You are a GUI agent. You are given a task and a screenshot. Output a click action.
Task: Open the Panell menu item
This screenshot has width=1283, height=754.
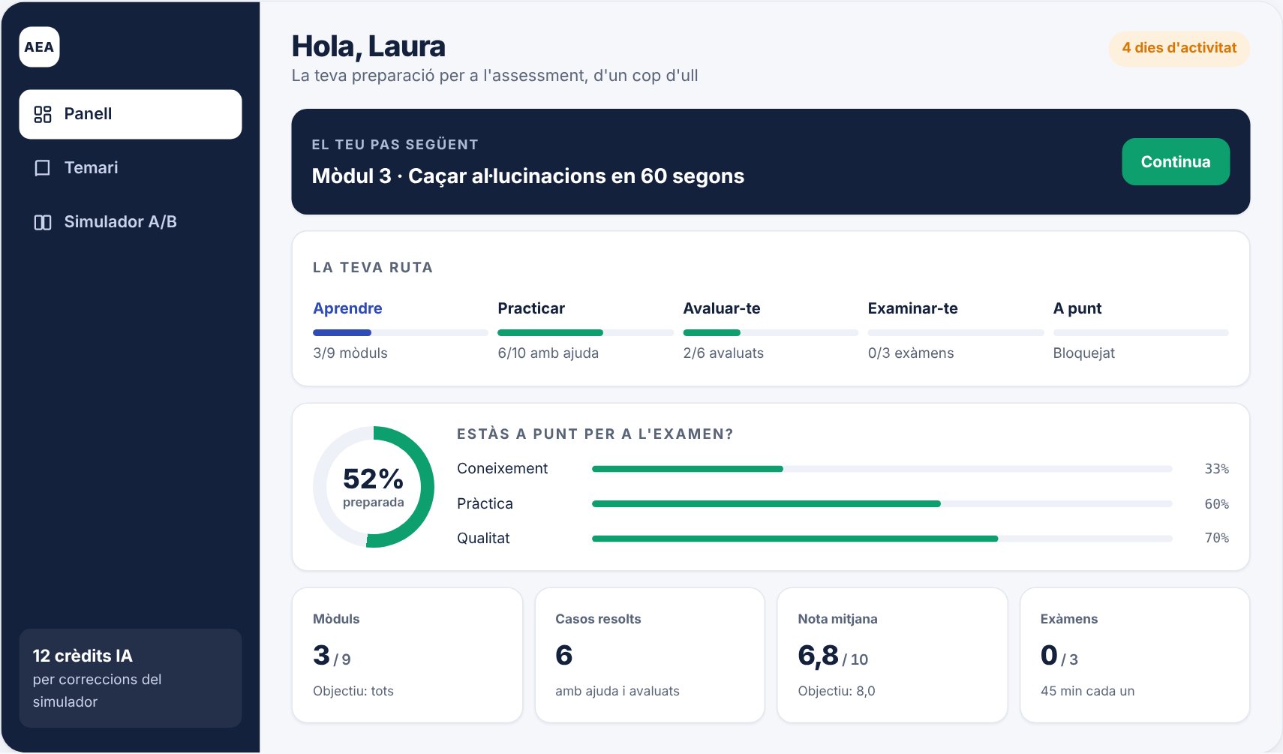pyautogui.click(x=131, y=114)
